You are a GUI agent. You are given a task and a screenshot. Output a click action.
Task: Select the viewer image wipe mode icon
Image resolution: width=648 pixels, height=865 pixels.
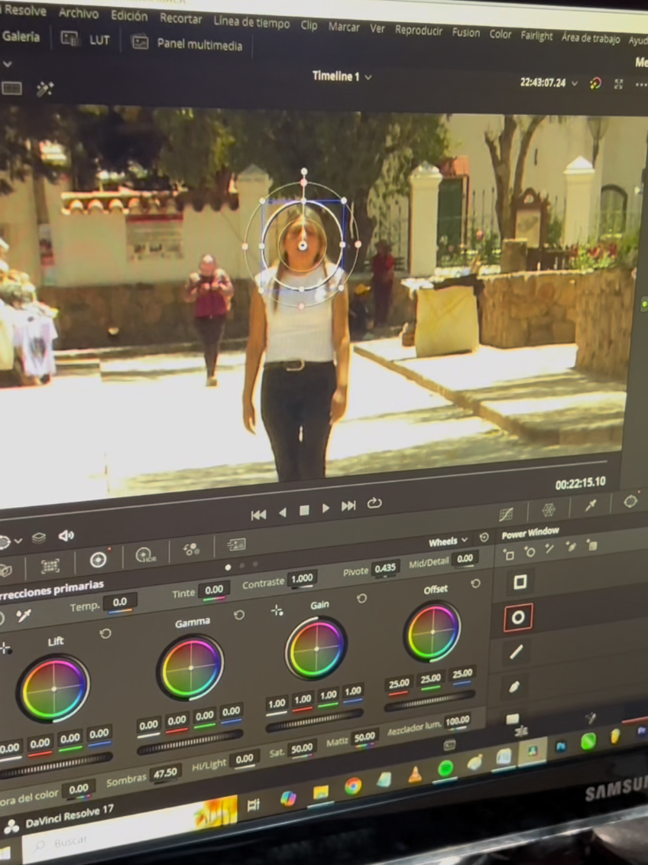[11, 88]
